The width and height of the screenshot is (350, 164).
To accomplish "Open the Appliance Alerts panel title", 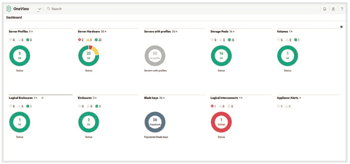I will [x=288, y=98].
